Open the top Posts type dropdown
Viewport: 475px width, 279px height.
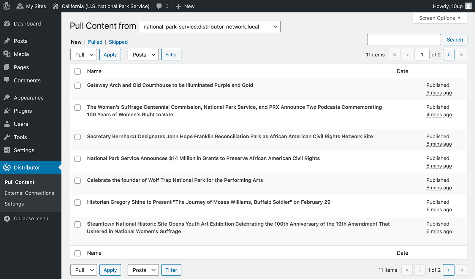coord(143,55)
